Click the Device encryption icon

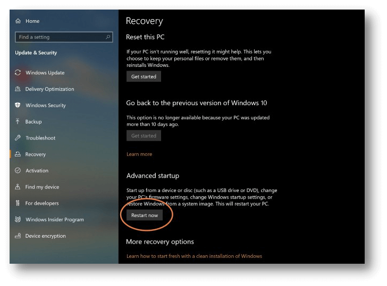[18, 236]
